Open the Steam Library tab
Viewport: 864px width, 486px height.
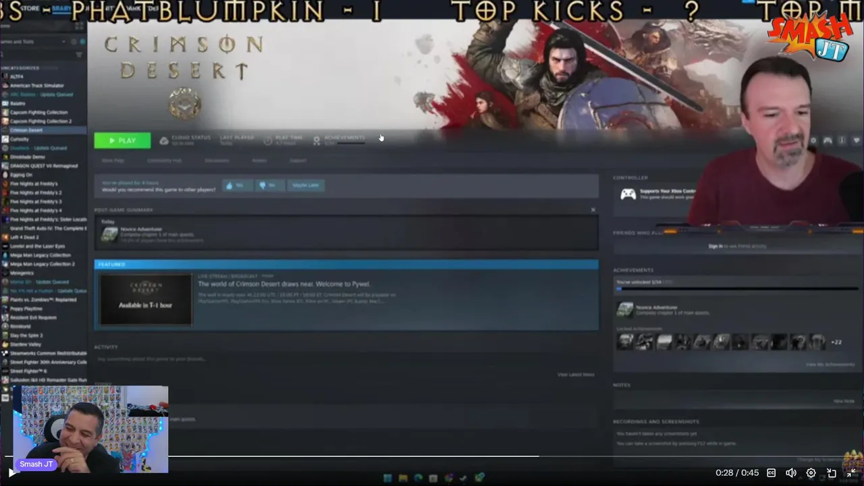[62, 9]
